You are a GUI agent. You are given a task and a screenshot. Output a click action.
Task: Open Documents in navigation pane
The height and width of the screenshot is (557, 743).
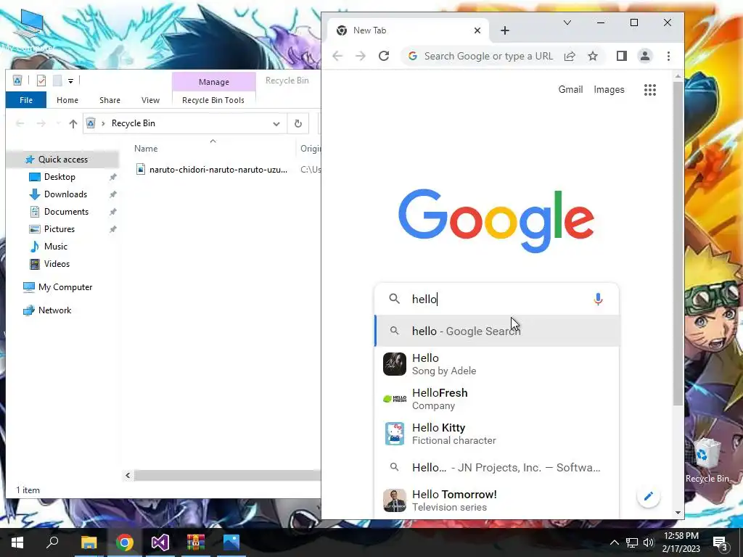pyautogui.click(x=66, y=212)
